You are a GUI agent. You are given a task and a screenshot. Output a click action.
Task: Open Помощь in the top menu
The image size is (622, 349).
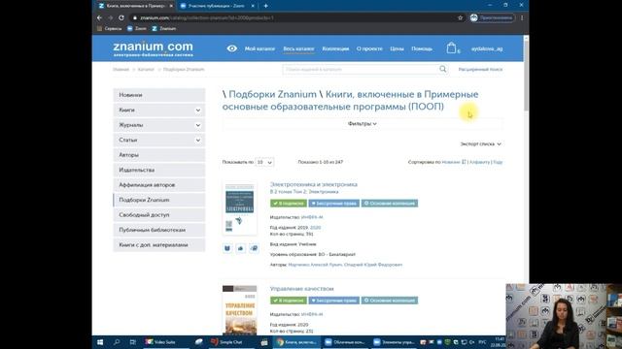[422, 48]
